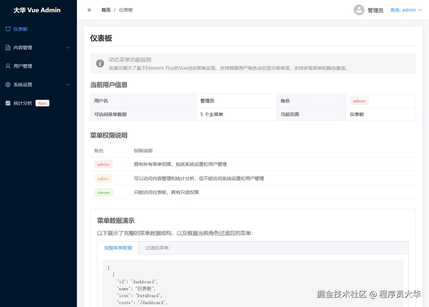This screenshot has width=429, height=307.
Task: Click the info icon in the dynamic menu notice
Action: tap(100, 64)
